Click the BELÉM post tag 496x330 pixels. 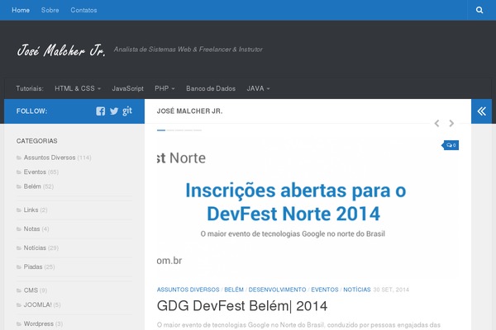[234, 290]
